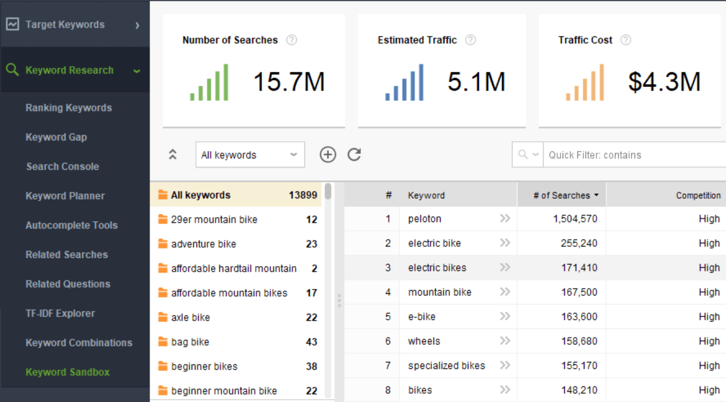Click the refresh icon in toolbar
This screenshot has width=726, height=402.
[x=355, y=154]
